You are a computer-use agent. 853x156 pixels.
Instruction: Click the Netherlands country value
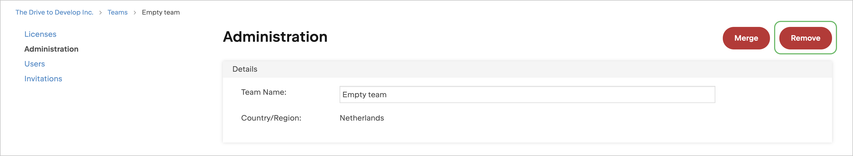coord(362,118)
